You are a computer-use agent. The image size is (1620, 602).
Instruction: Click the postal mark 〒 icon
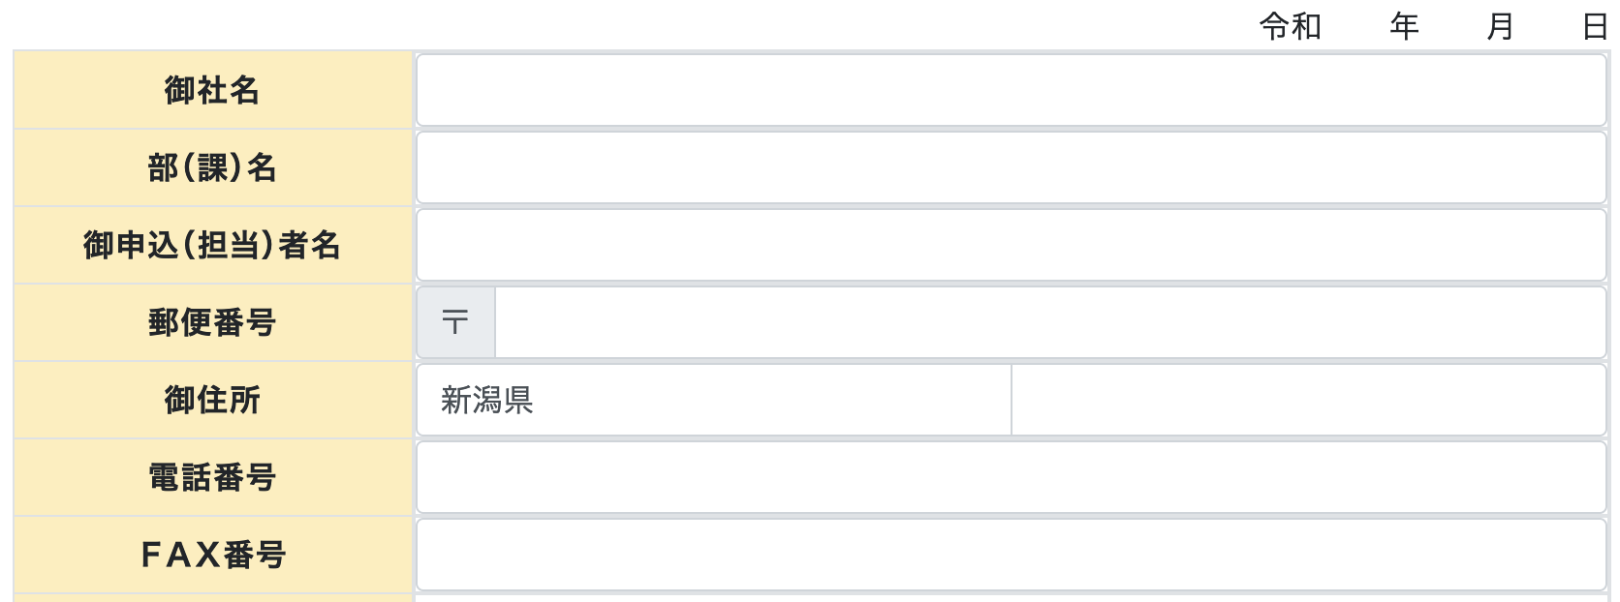[x=455, y=322]
